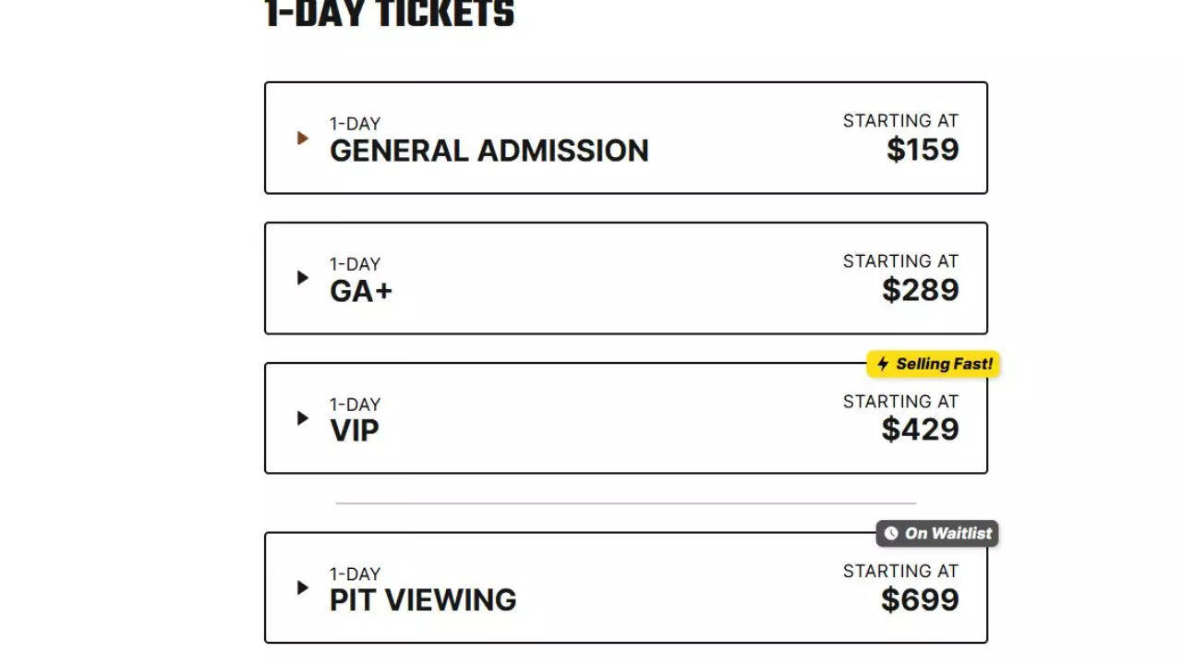Image resolution: width=1182 pixels, height=665 pixels.
Task: Select the GA+ ticket title
Action: tap(361, 291)
